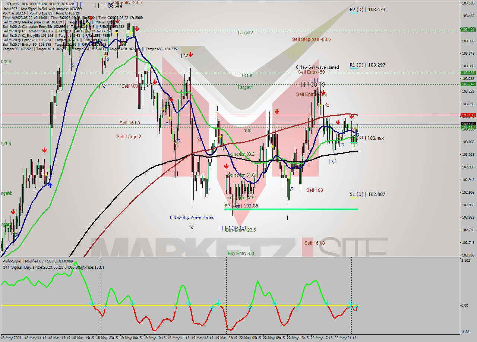Click the 'Target100: 102.92' targets line
Screen dimensions: 477x342
click(x=89, y=49)
